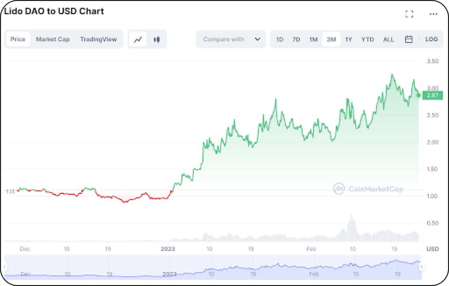
Task: Switch to candlestick chart icon
Action: tap(157, 39)
